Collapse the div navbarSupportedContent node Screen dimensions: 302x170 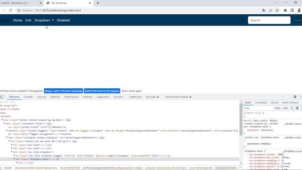point(7,137)
